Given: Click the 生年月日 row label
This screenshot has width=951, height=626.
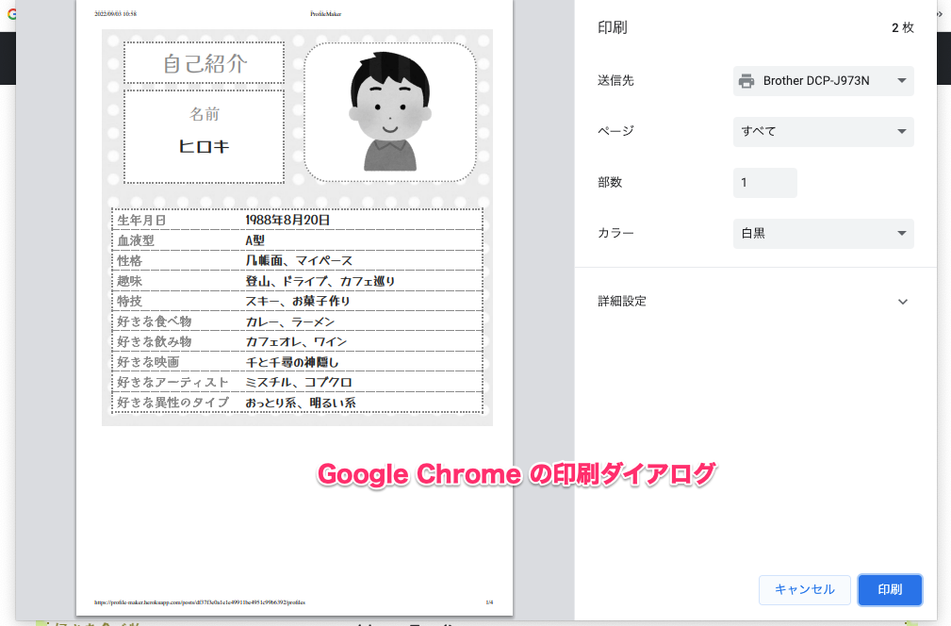Looking at the screenshot, I should (x=141, y=220).
